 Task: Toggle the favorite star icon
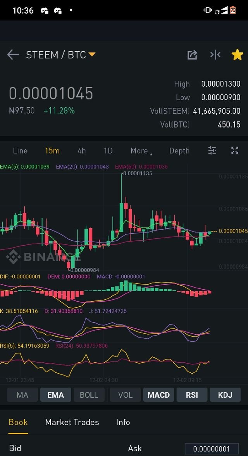click(x=237, y=55)
